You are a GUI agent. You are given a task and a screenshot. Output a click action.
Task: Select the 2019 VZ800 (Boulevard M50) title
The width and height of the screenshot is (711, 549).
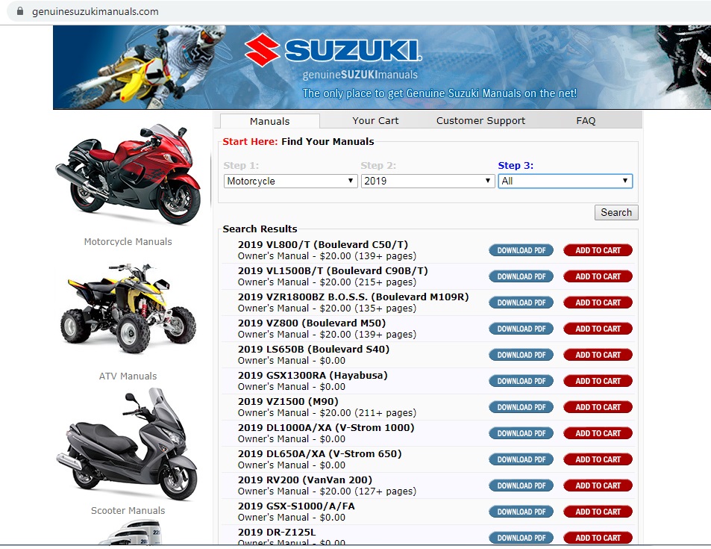(312, 323)
